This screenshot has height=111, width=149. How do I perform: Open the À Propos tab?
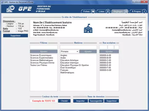click(x=136, y=11)
